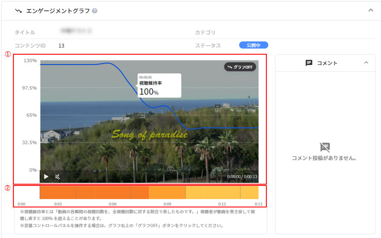Click heatmap bar at 0:12 mark

(222, 192)
